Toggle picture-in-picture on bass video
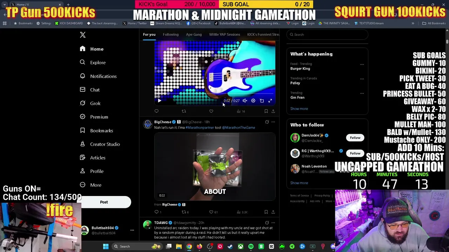The height and width of the screenshot is (252, 449). [262, 101]
